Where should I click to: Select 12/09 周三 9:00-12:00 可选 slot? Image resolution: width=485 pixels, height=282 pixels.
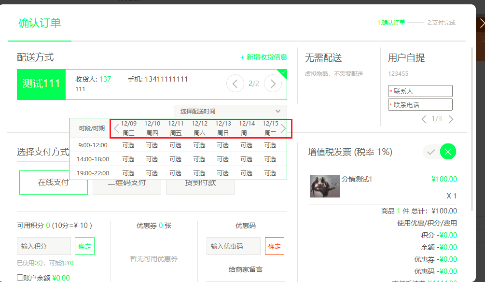[x=128, y=145]
